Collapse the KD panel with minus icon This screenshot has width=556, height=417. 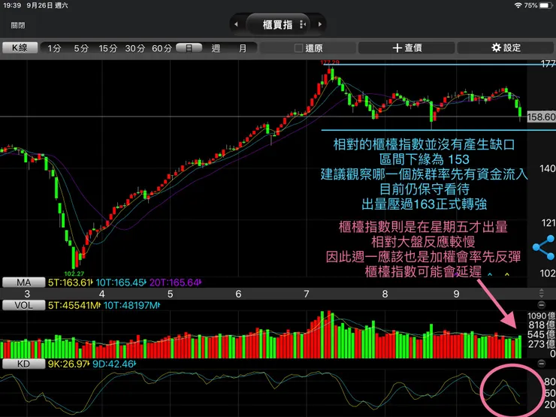541,364
